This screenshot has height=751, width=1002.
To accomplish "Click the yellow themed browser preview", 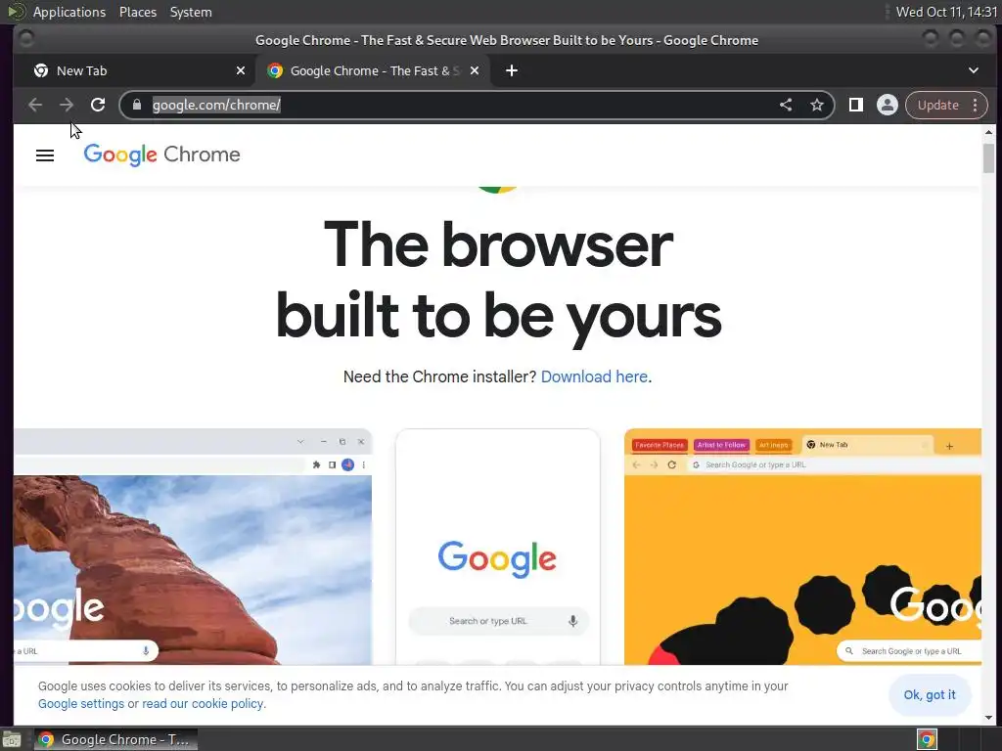I will pos(802,548).
